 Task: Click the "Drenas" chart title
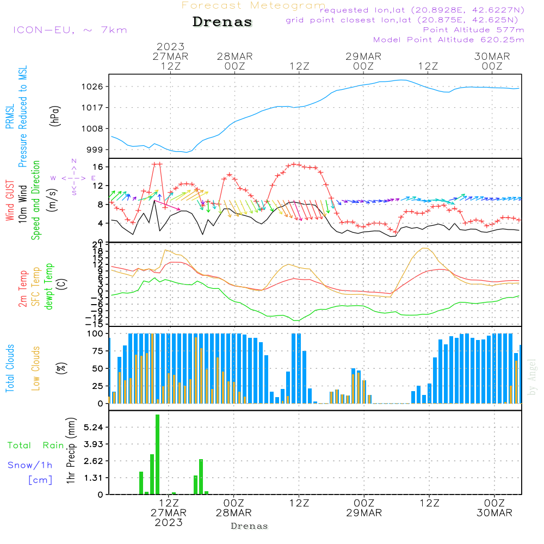tap(222, 22)
